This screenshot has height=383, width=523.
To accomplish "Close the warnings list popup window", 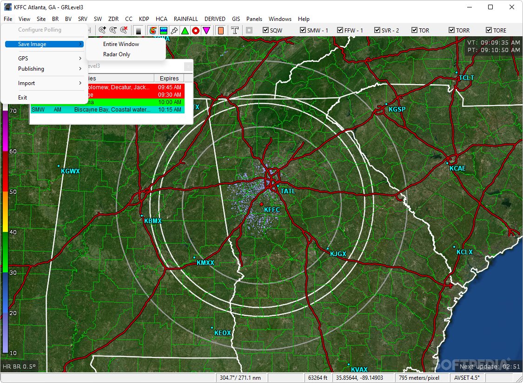I will 188,67.
